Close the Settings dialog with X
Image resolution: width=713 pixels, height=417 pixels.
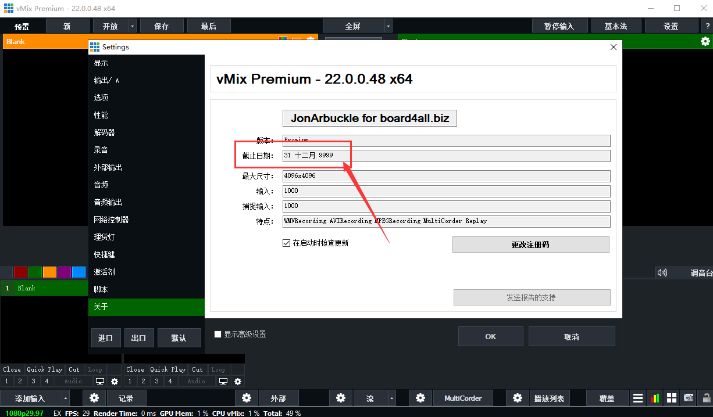point(613,47)
